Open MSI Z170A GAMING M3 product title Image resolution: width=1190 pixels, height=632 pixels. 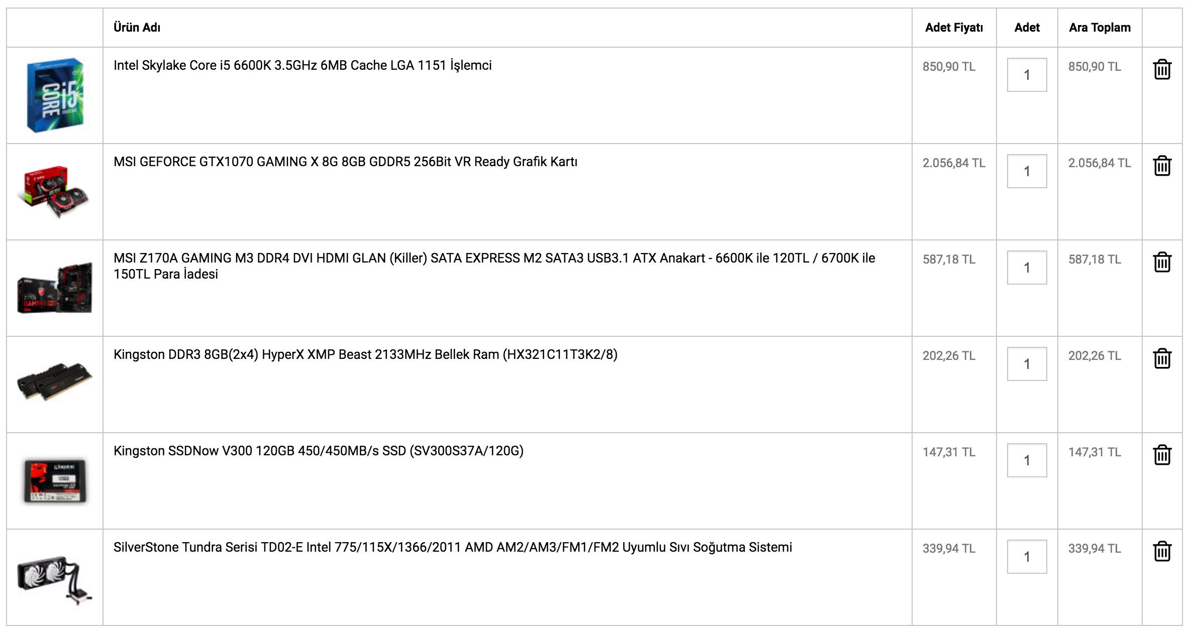pos(494,266)
